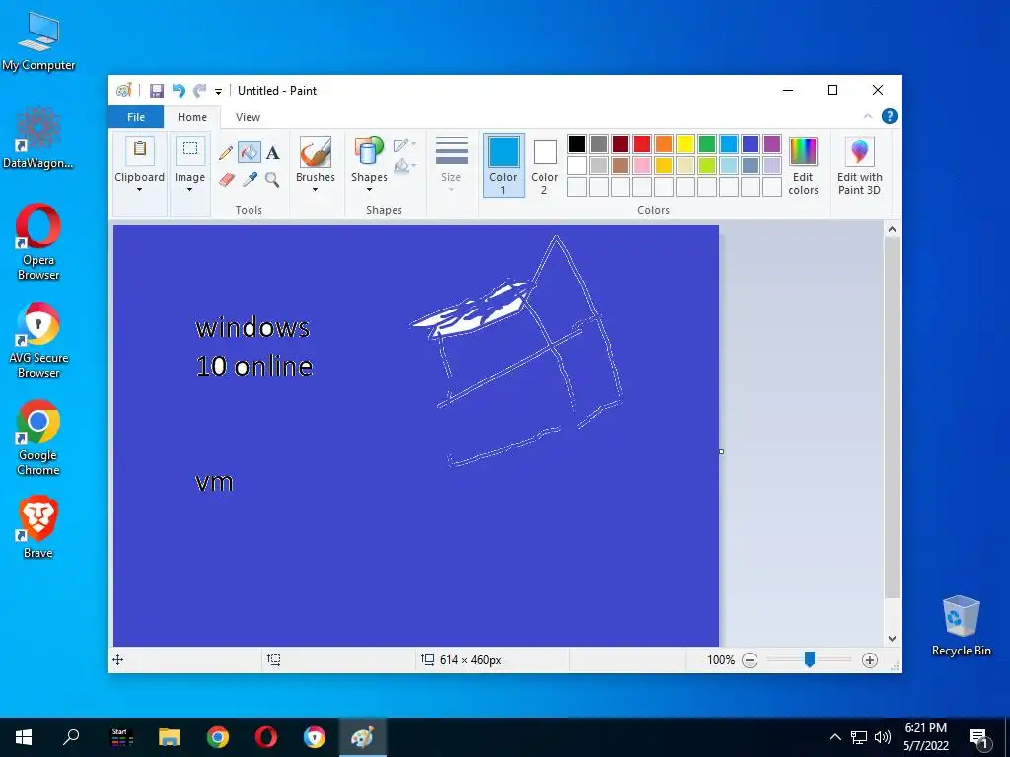Open the notification center
Viewport: 1010px width, 757px height.
[x=978, y=737]
